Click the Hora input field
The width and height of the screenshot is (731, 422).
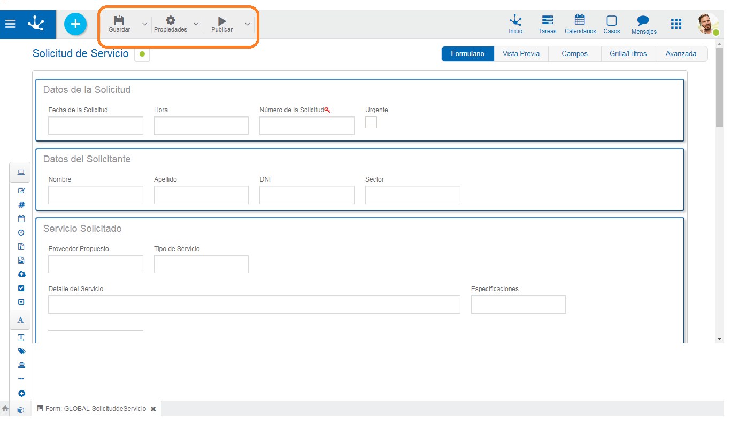(x=201, y=126)
